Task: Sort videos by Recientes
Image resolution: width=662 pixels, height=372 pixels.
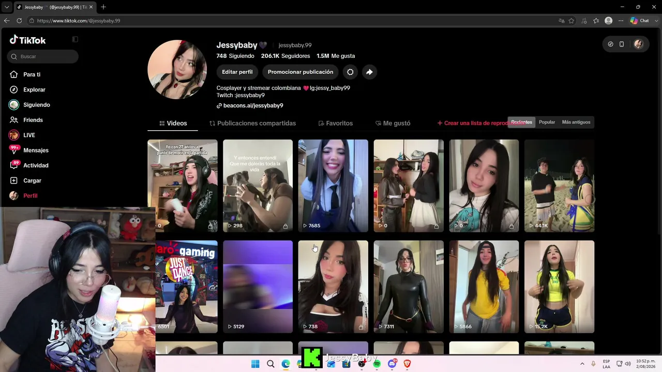Action: point(521,122)
